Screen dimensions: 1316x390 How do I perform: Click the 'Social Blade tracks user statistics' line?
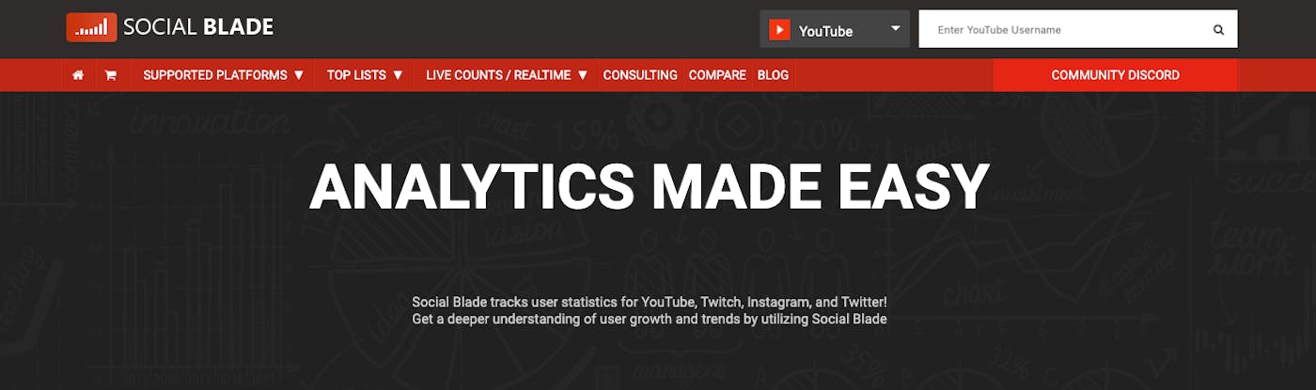pos(650,303)
